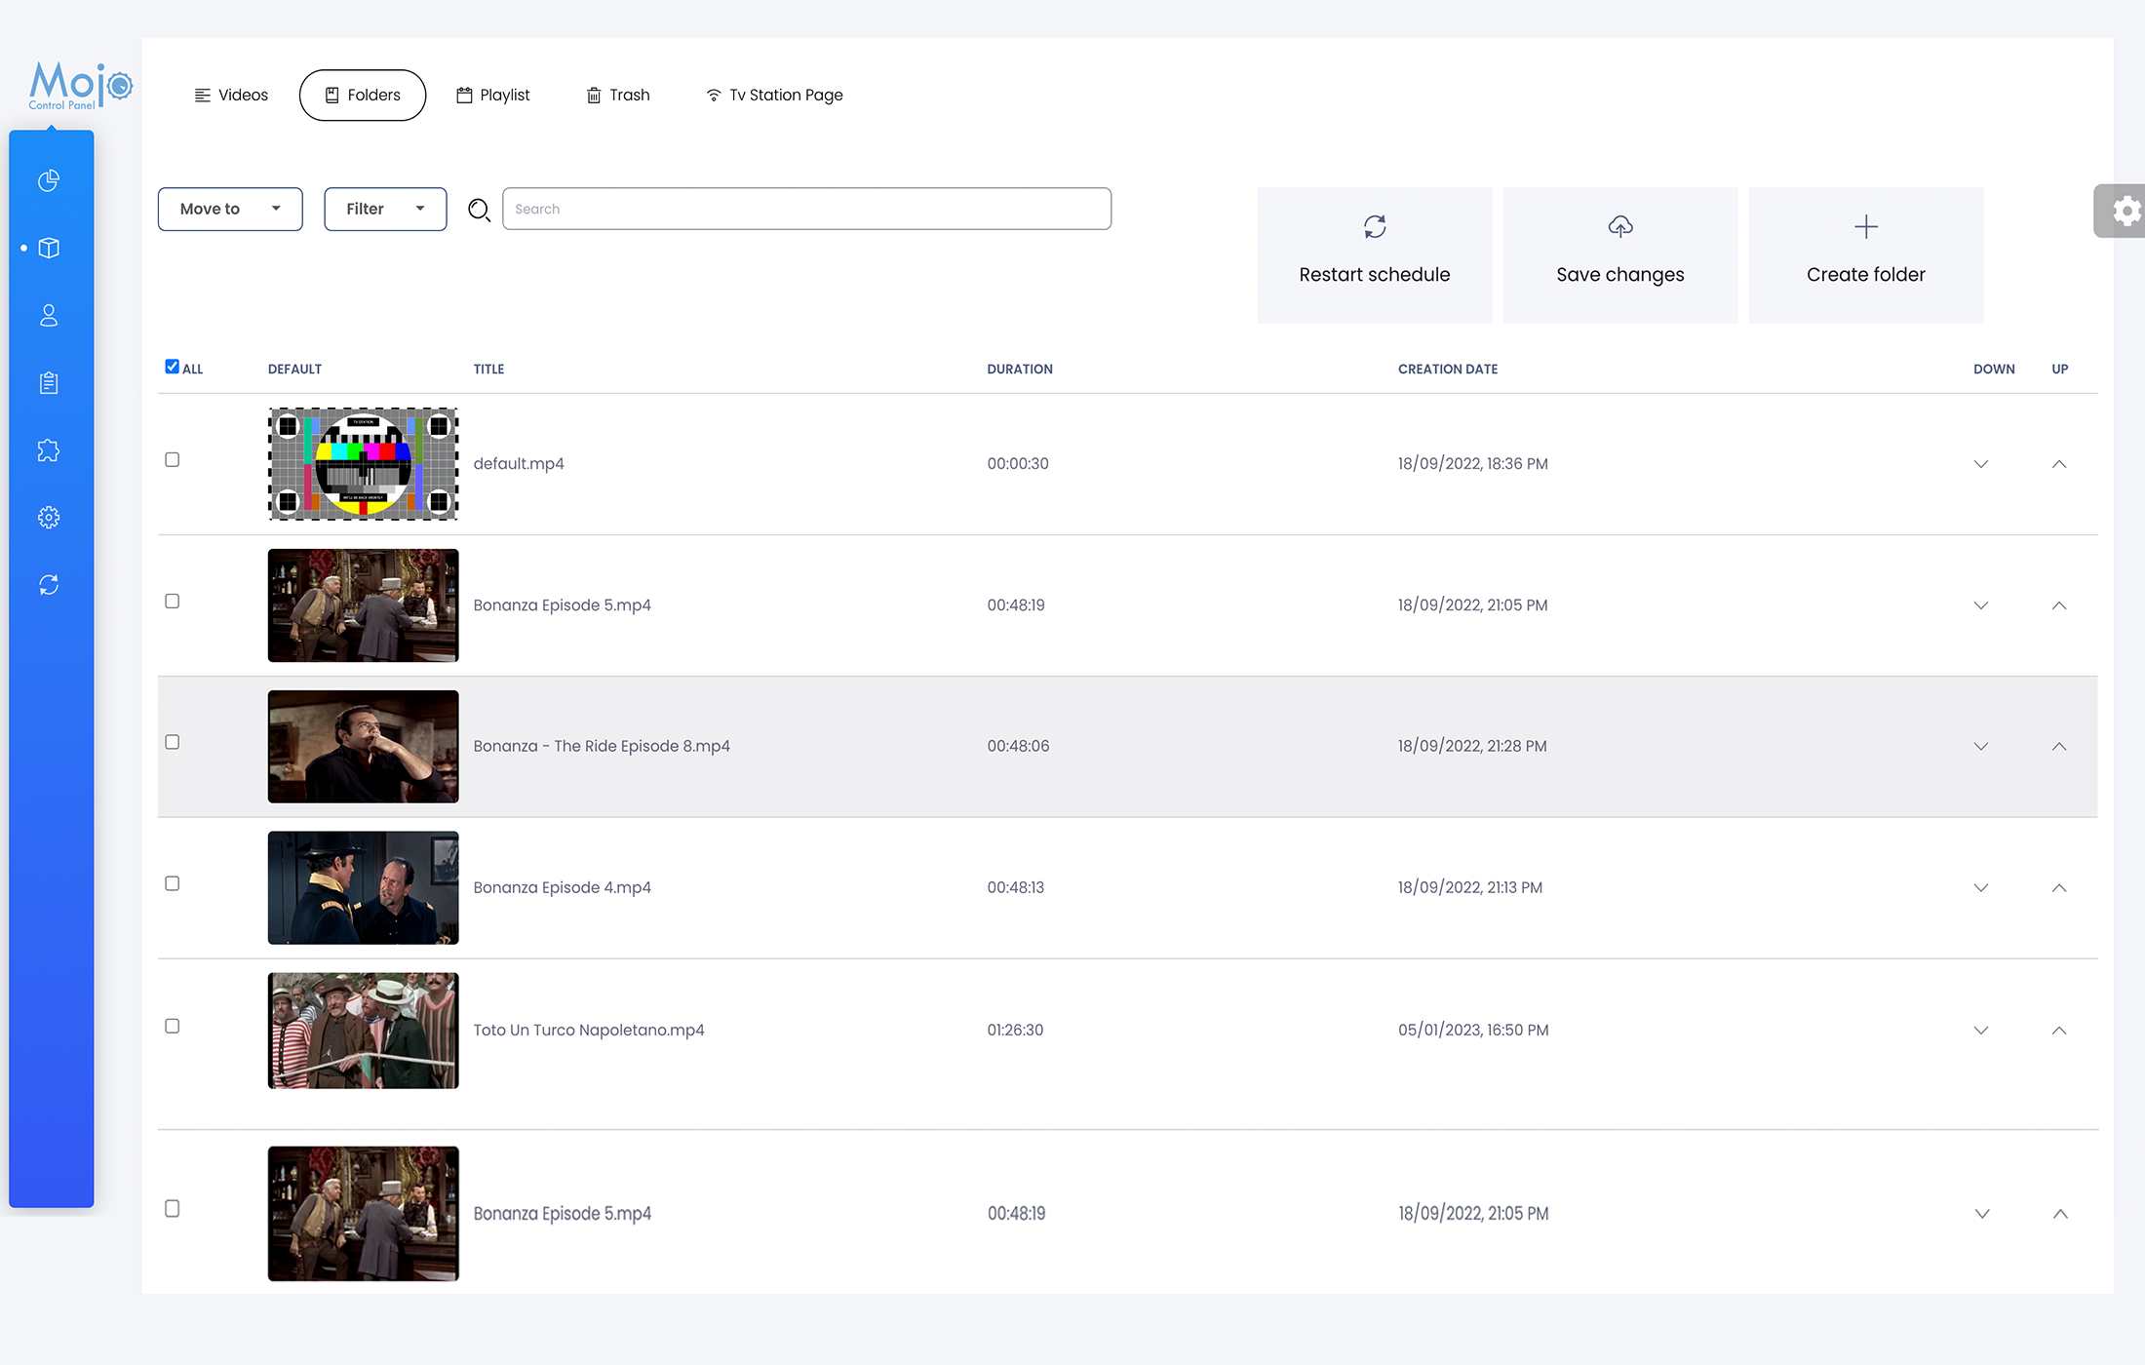The width and height of the screenshot is (2145, 1365).
Task: Open the Move to dropdown
Action: [x=229, y=209]
